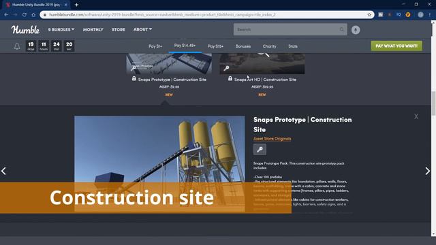
Task: Click the NEW label under Snaps Prototype
Action: (169, 95)
